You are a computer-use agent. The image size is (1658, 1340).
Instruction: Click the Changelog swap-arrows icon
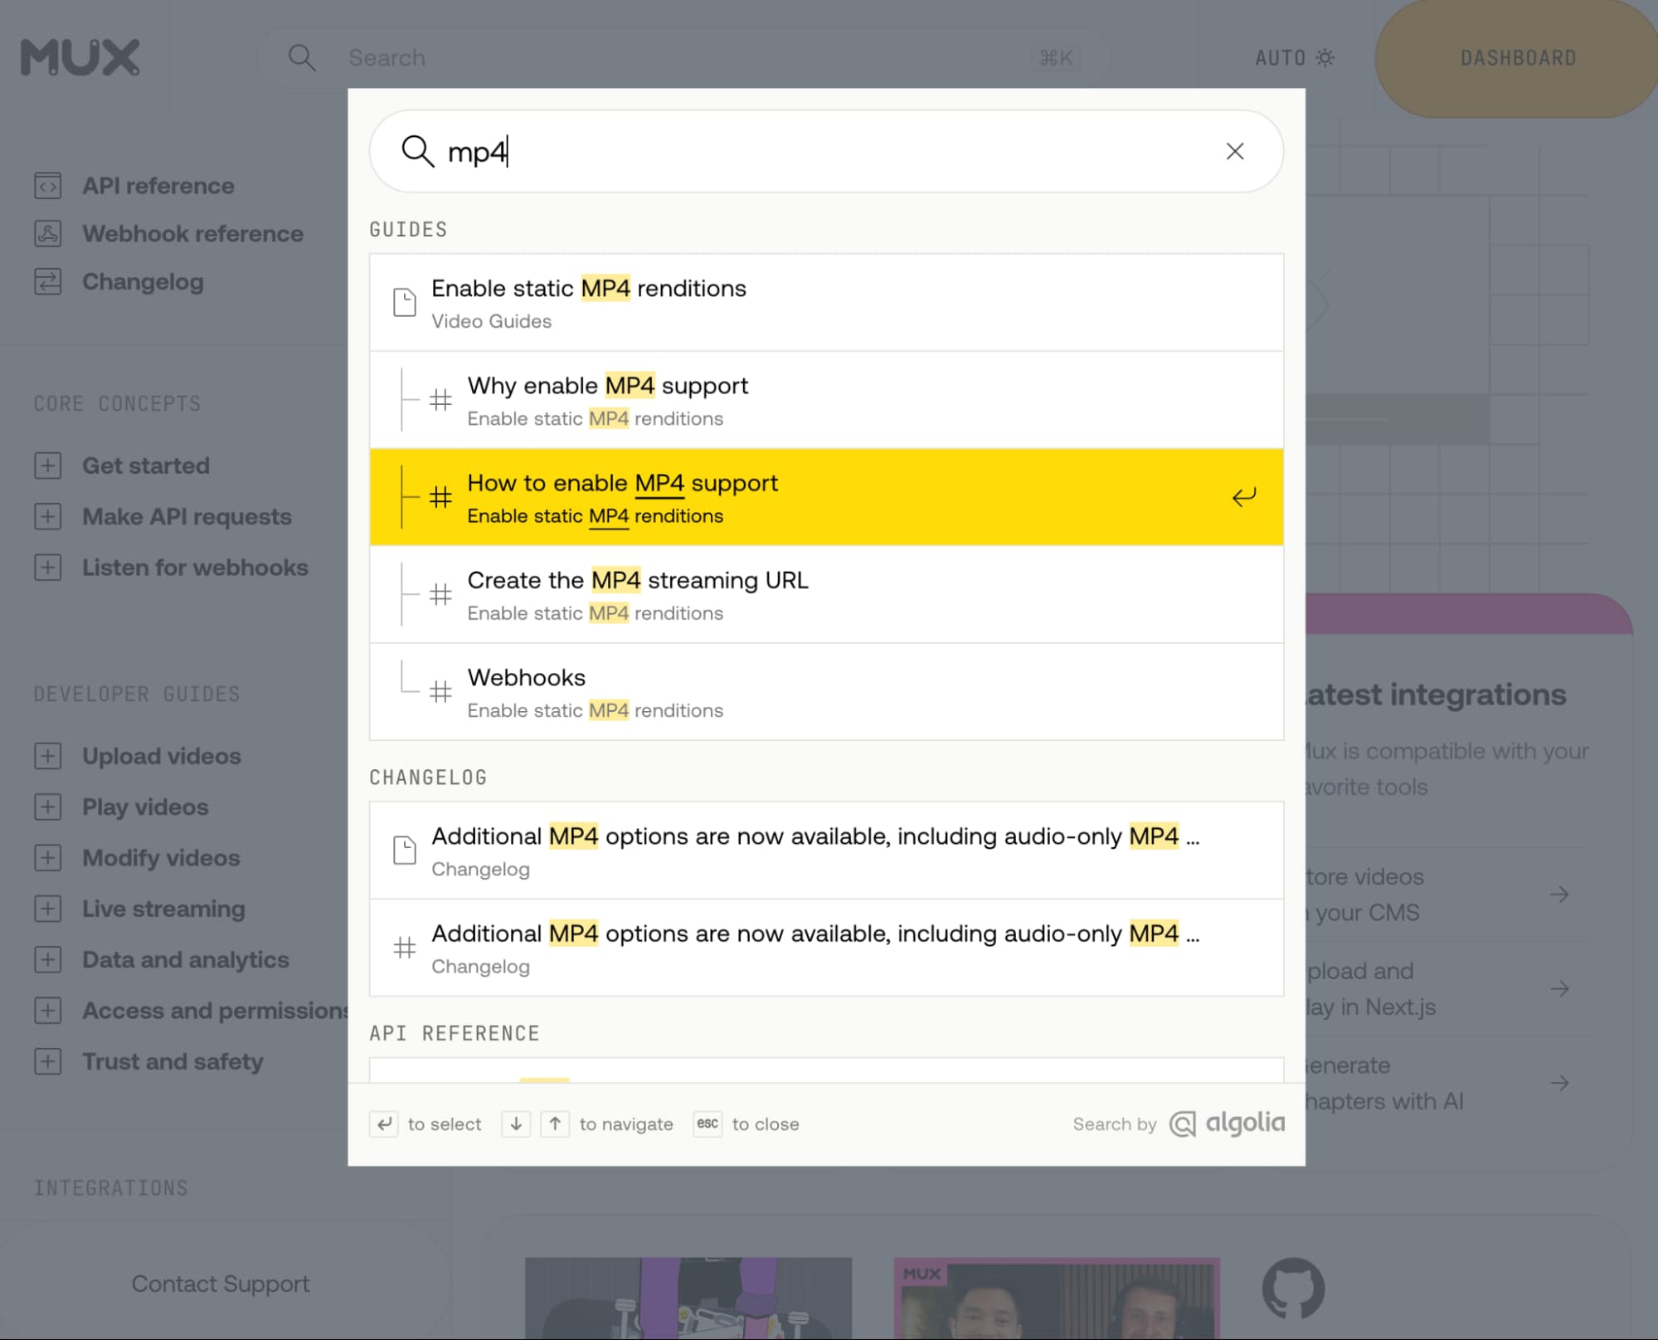click(48, 282)
